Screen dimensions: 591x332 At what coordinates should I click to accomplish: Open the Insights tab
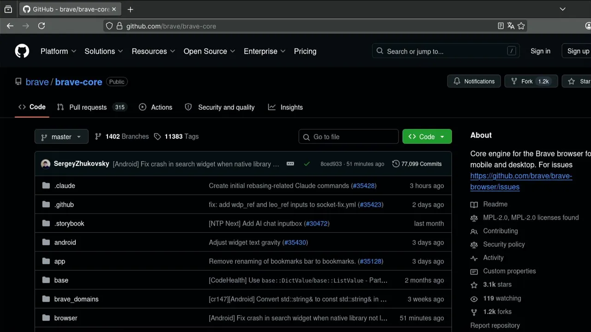[x=285, y=107]
